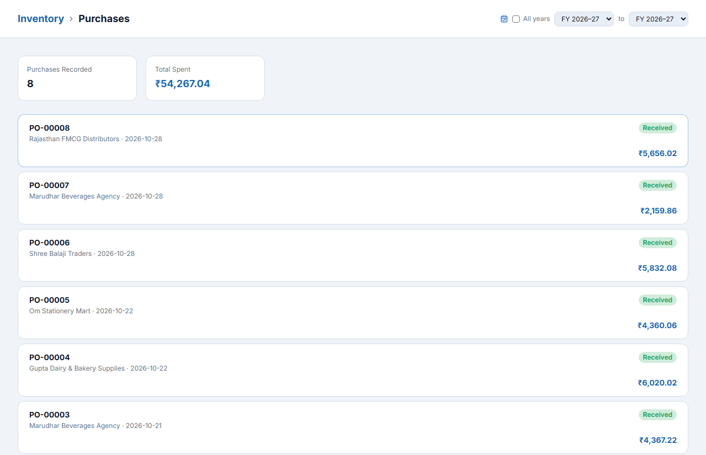Enable the All years checkbox
The width and height of the screenshot is (706, 455).
pos(516,19)
